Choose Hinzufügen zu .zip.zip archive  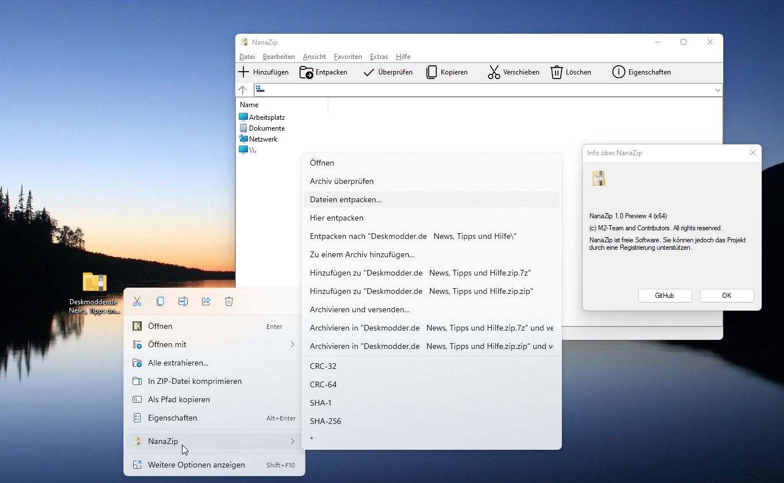431,291
